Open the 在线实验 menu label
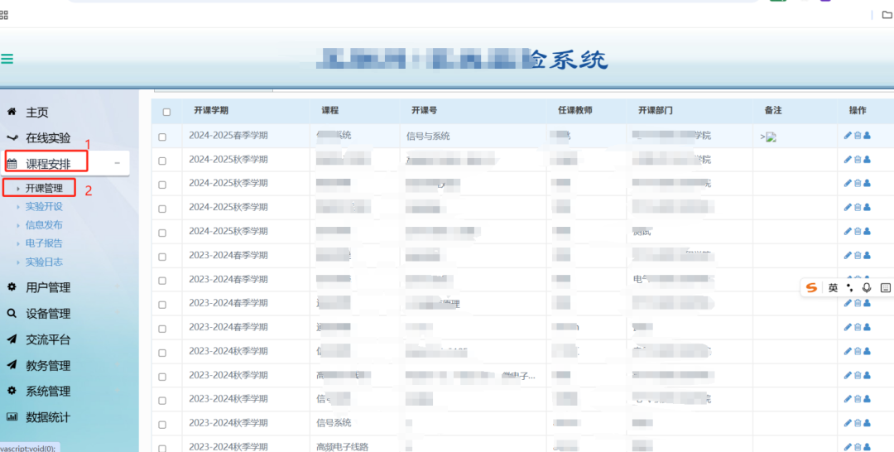Viewport: 894px width, 452px height. (x=48, y=138)
